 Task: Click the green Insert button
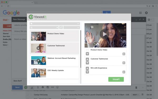click(116, 79)
